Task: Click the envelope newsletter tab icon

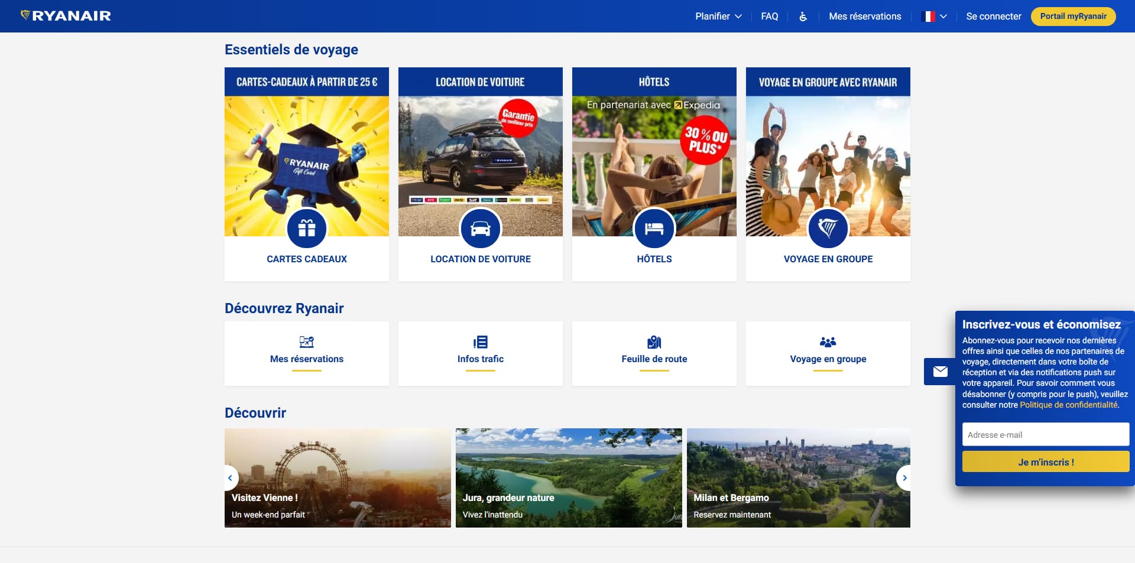Action: tap(940, 372)
